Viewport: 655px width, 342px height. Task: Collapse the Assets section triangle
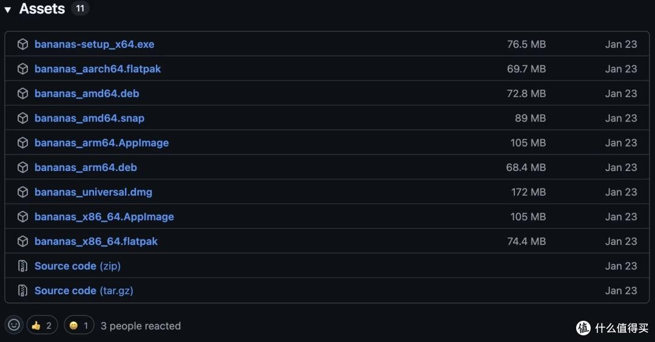pos(8,10)
